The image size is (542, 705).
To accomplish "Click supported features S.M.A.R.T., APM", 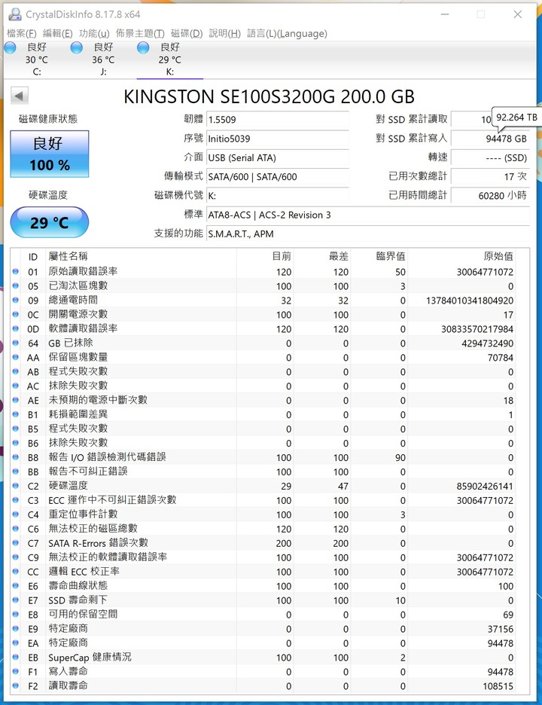I will point(367,233).
